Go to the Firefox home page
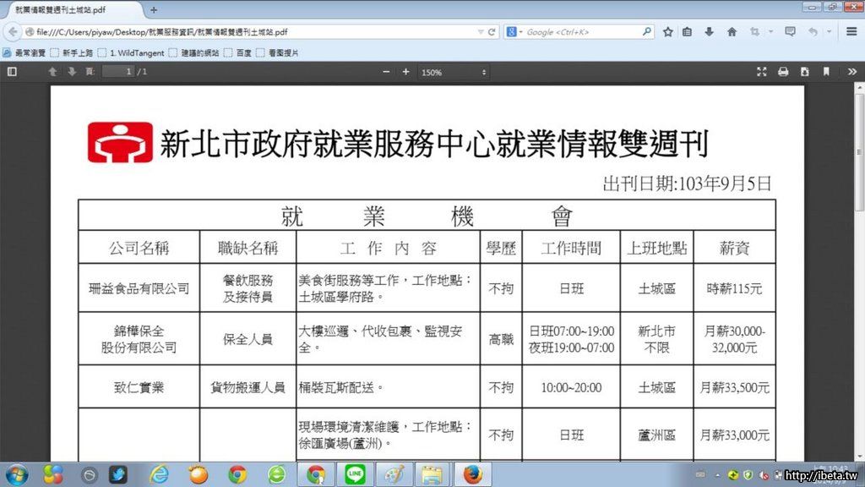Screen dimensions: 865x487 click(x=732, y=32)
